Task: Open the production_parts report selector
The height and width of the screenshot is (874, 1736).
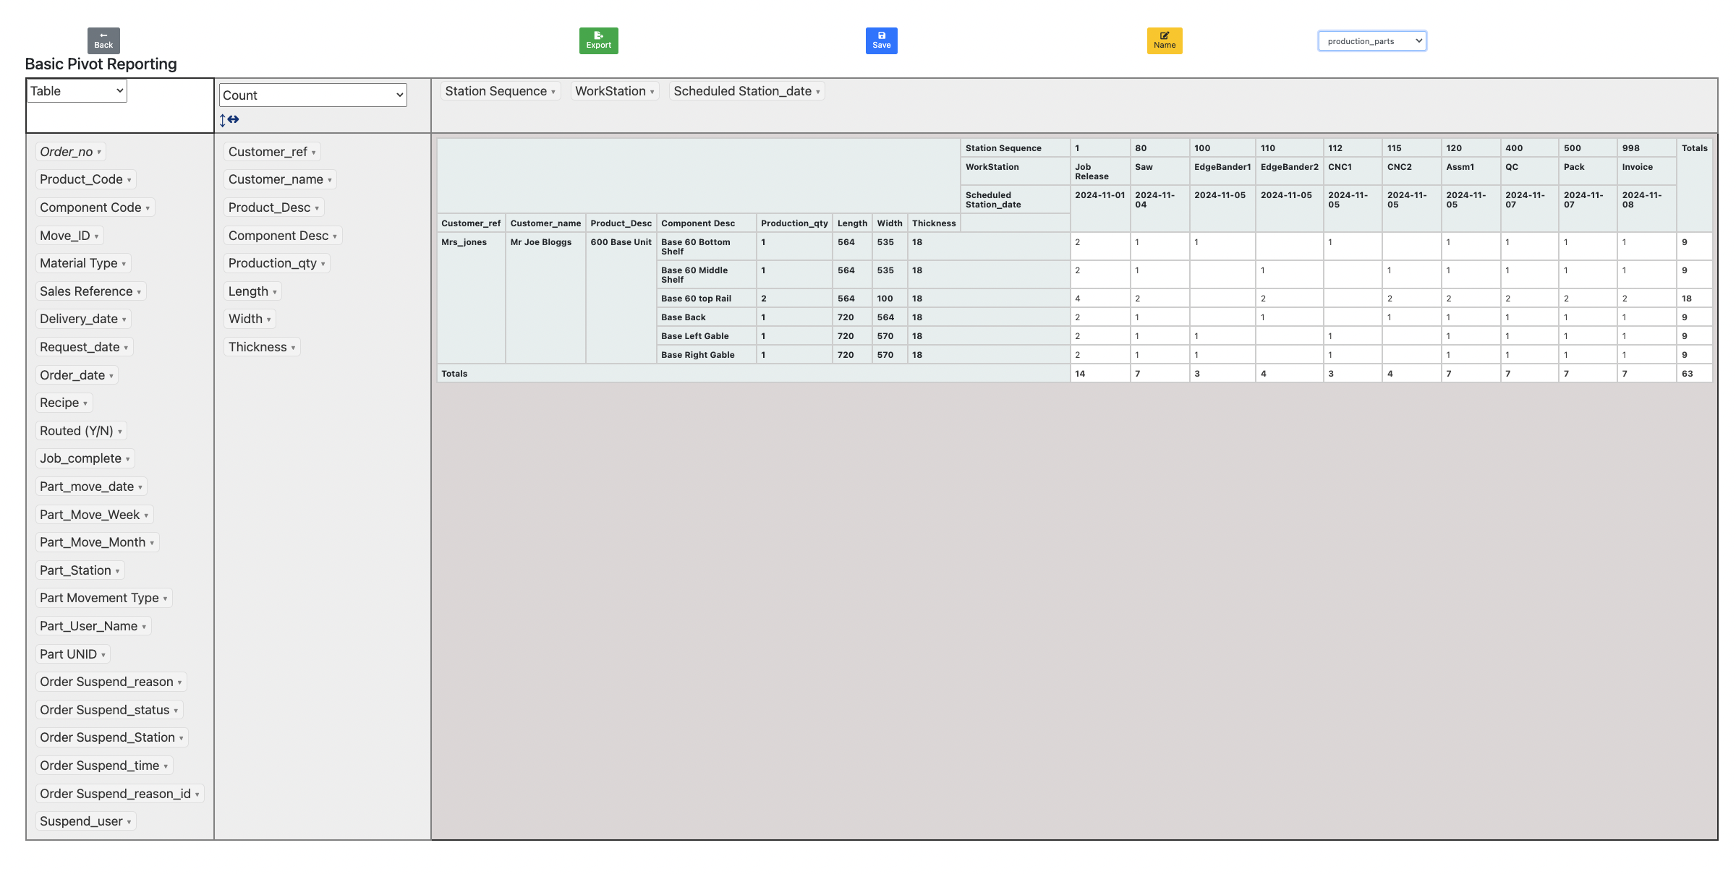Action: 1371,41
